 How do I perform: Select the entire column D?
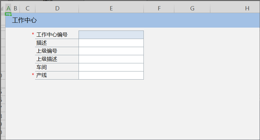pyautogui.click(x=57, y=8)
